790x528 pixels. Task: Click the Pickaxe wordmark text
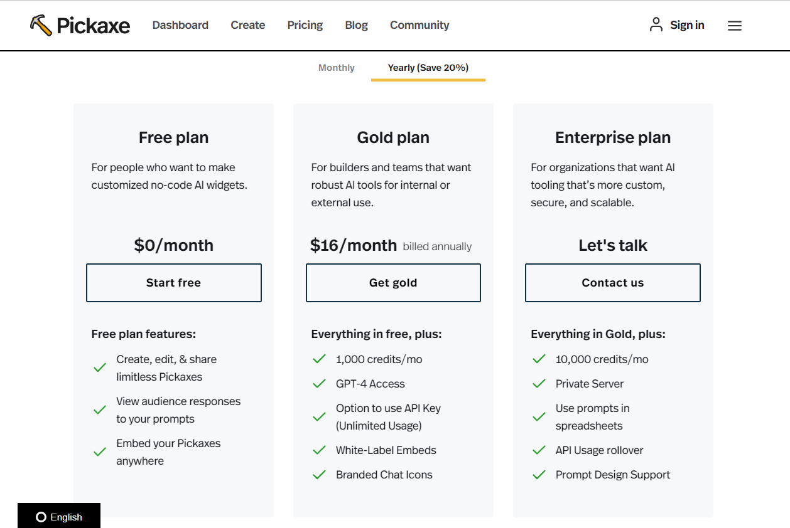pos(94,26)
